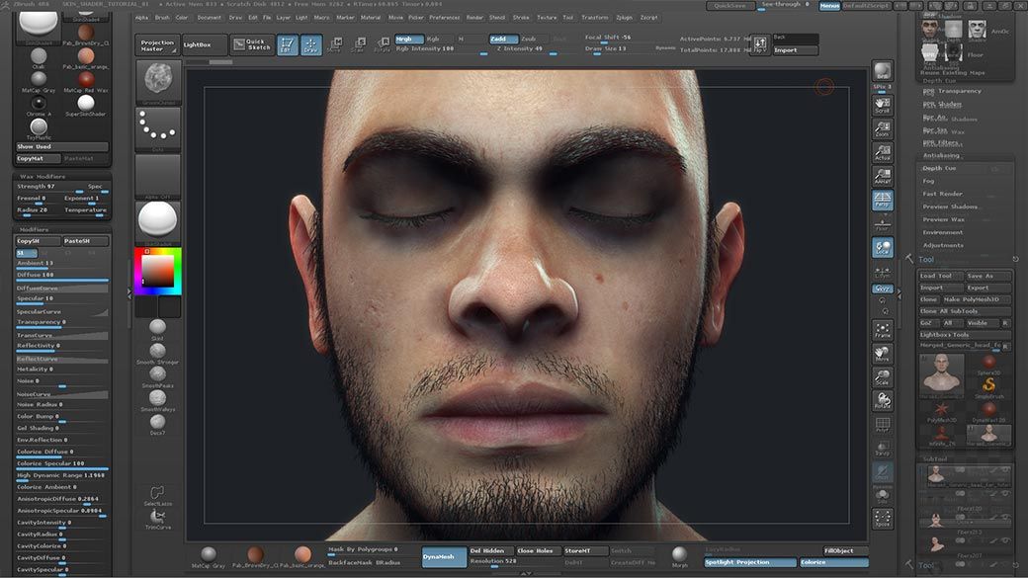This screenshot has height=578, width=1028.
Task: Click the BPR render button
Action: click(883, 71)
